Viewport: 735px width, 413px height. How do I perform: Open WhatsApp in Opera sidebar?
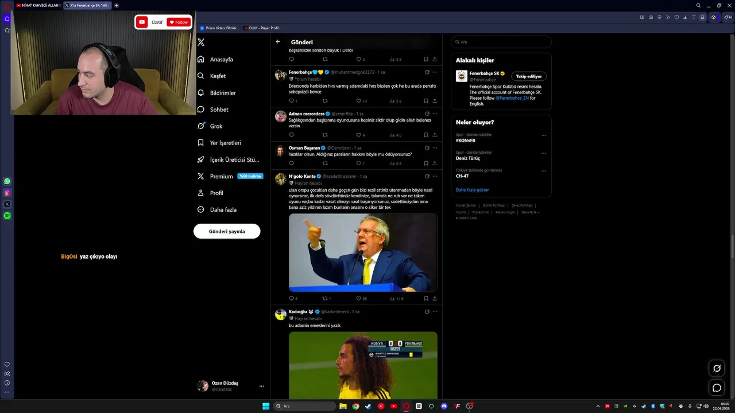click(7, 181)
